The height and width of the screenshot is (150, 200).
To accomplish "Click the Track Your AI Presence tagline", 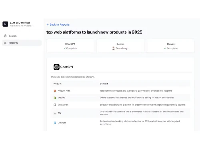I will click(21, 26).
